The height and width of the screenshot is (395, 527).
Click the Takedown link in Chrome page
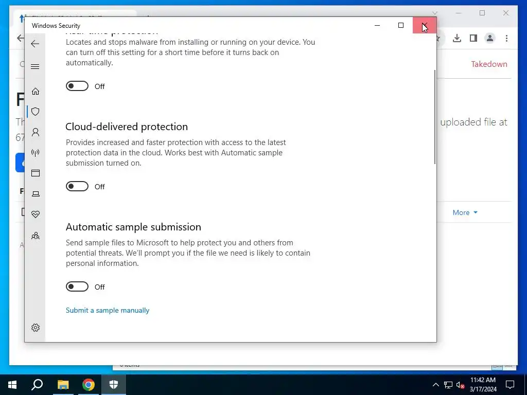point(489,64)
